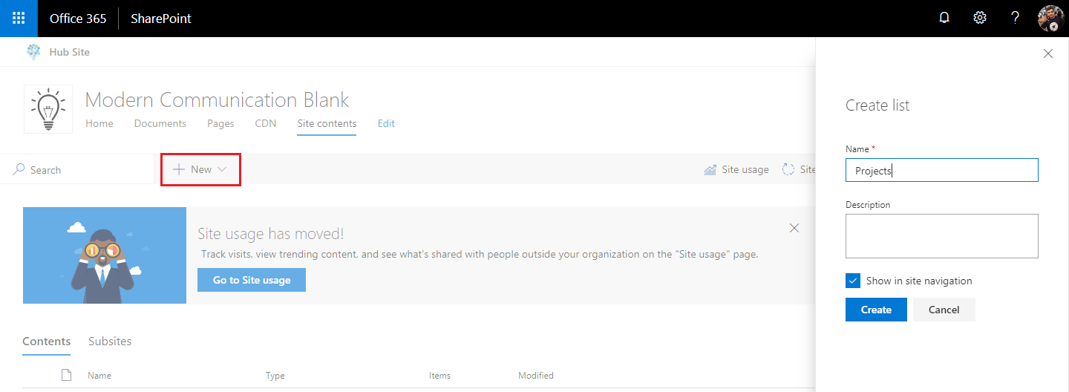Click the Site usage chart icon
The width and height of the screenshot is (1069, 392).
pyautogui.click(x=710, y=170)
